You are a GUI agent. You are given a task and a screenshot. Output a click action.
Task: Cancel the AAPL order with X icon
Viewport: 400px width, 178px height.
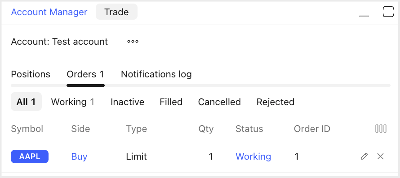tap(380, 157)
